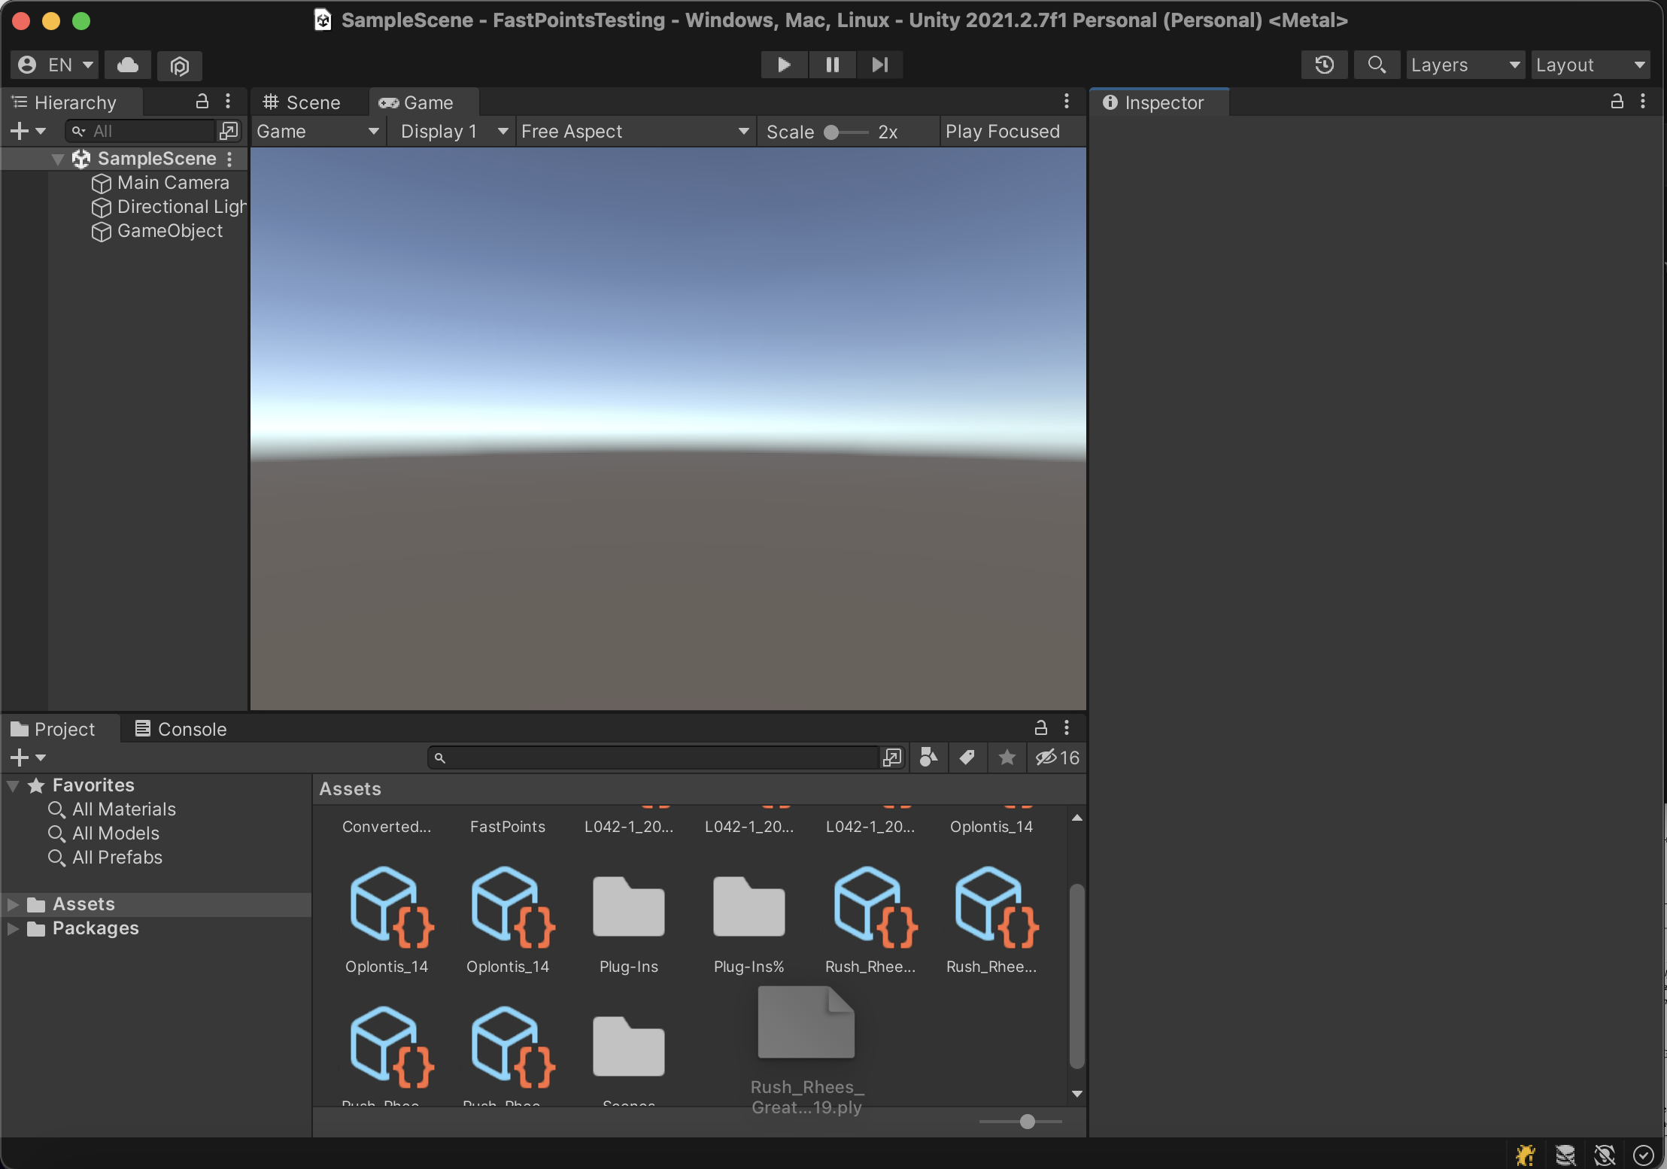Click Search by Label tag icon
The image size is (1667, 1169).
pos(967,758)
